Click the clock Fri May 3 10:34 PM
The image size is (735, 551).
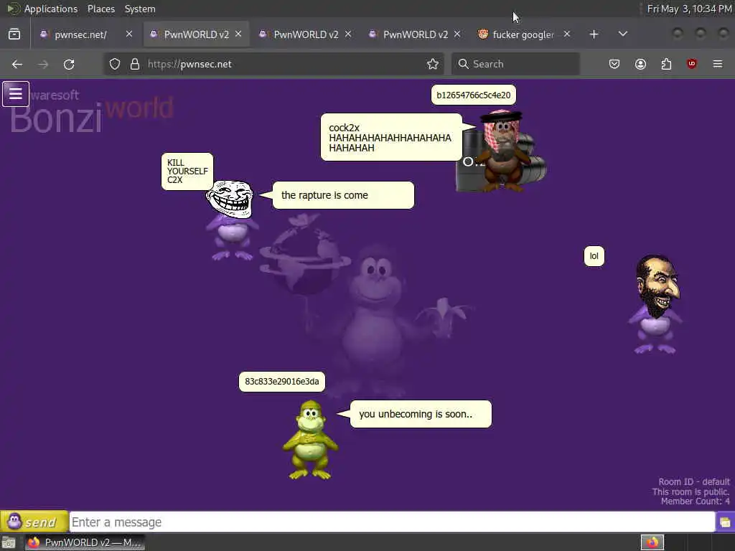(689, 9)
